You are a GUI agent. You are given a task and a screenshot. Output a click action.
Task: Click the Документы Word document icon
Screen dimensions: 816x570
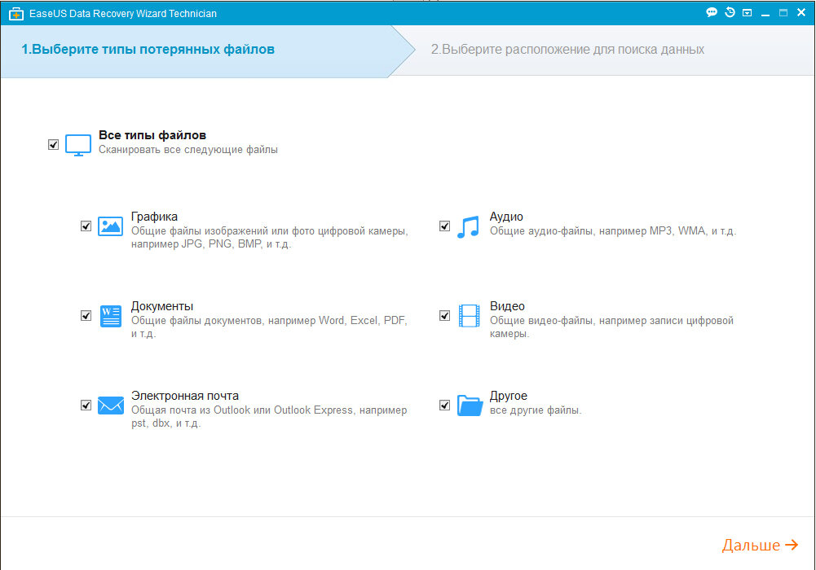pyautogui.click(x=110, y=316)
